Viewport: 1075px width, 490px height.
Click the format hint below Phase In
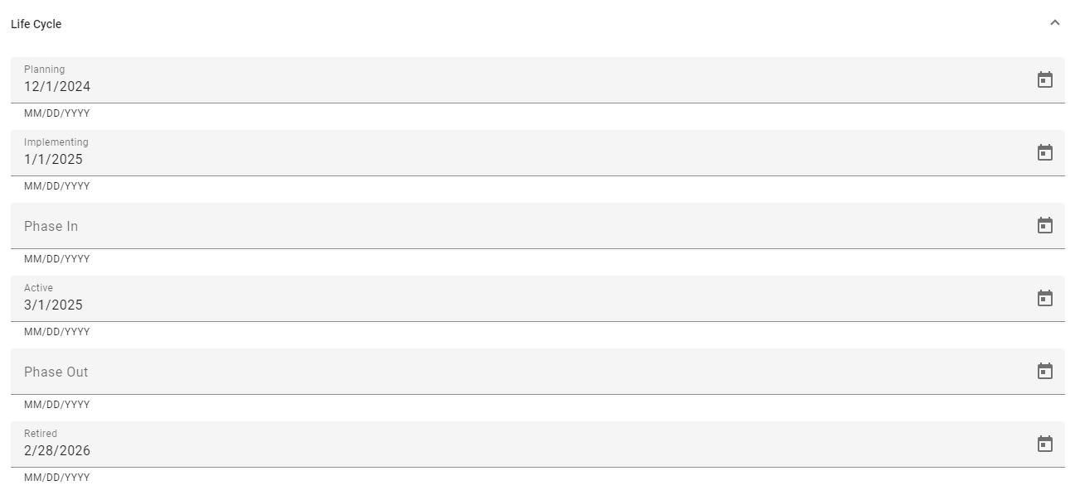click(x=57, y=259)
